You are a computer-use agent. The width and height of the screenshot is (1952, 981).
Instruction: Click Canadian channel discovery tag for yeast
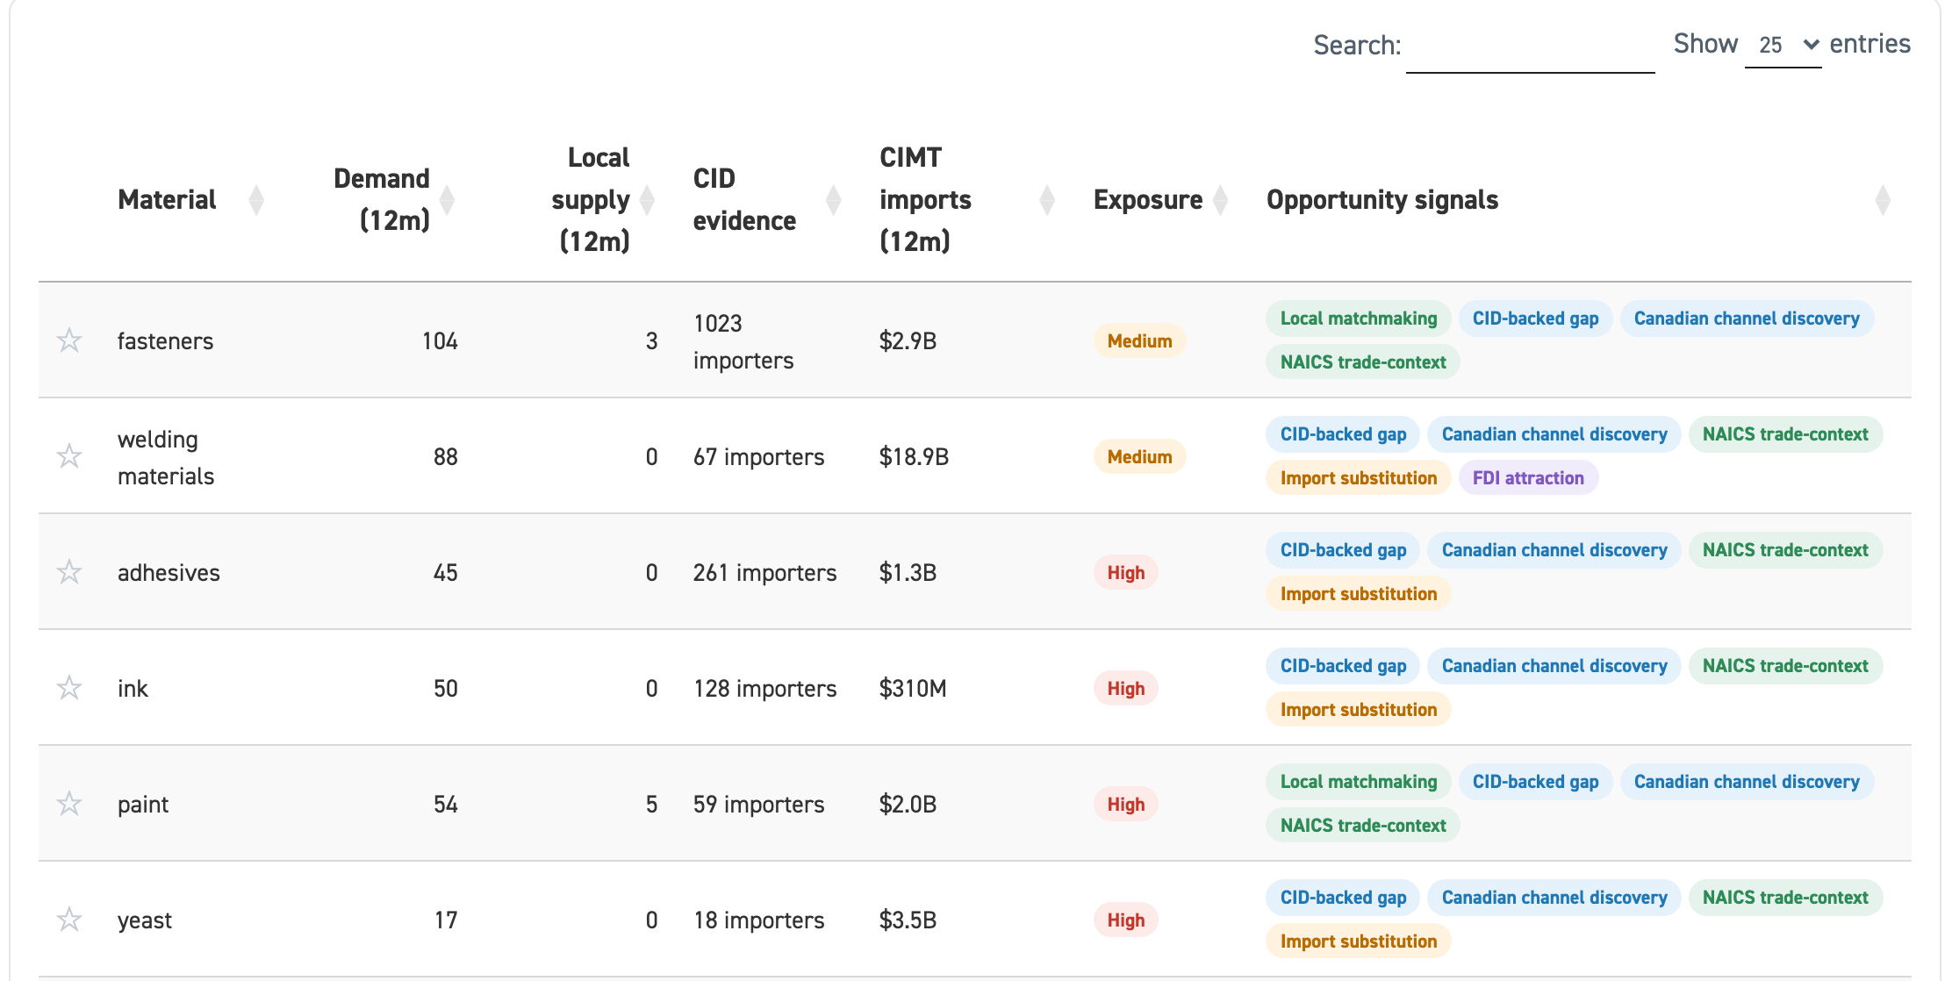pyautogui.click(x=1554, y=898)
